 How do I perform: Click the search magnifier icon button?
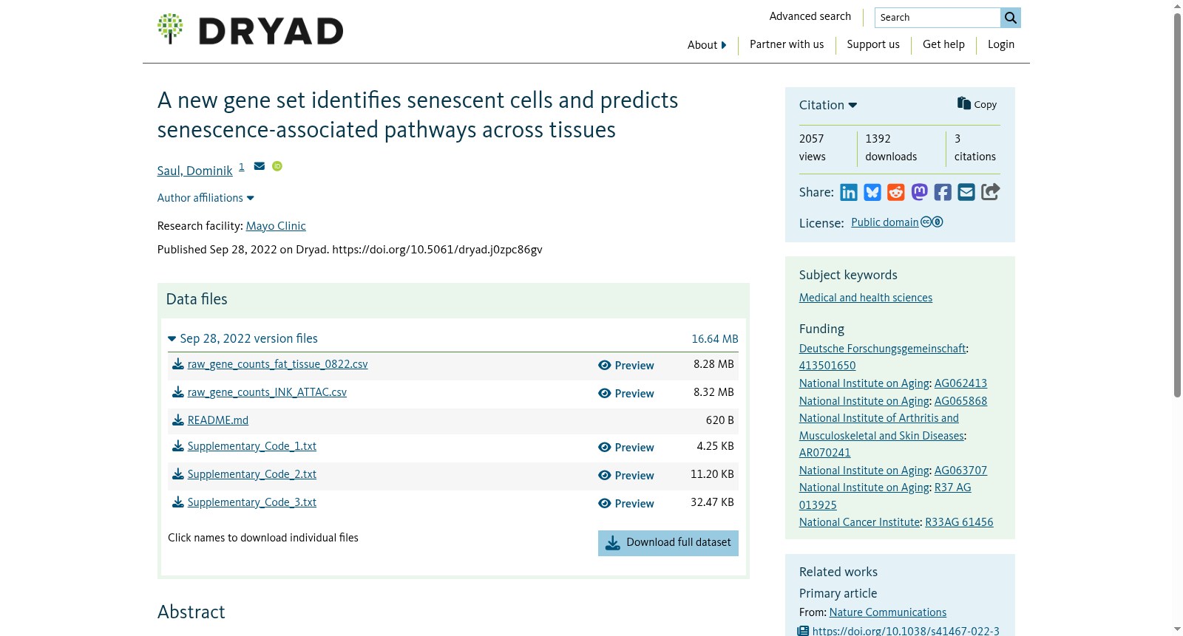pos(1011,18)
